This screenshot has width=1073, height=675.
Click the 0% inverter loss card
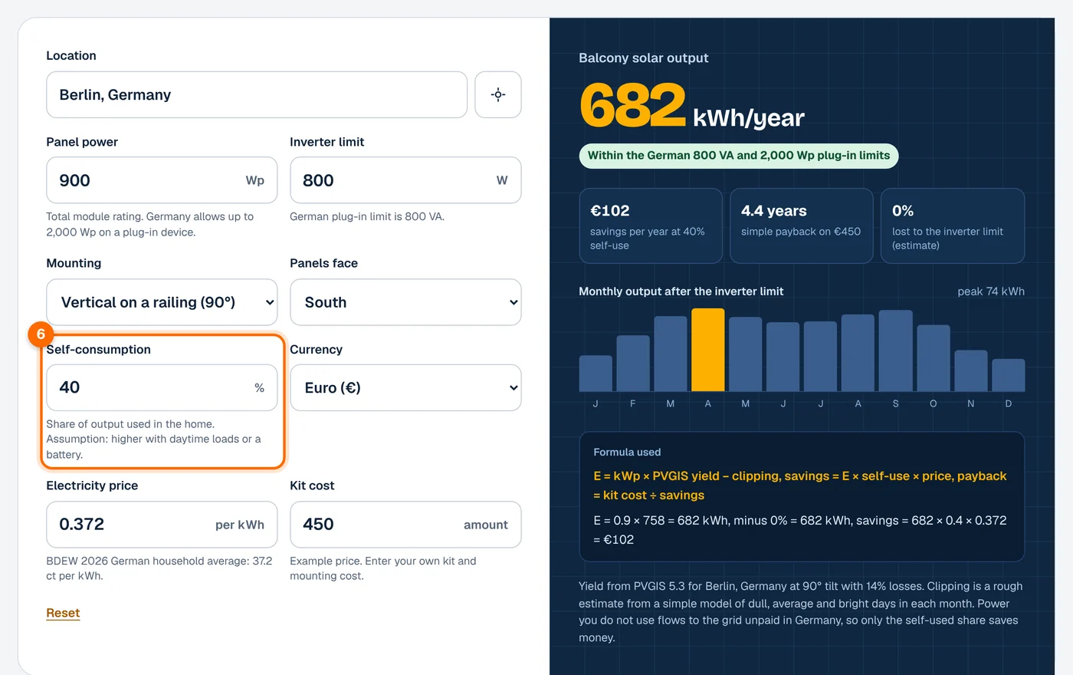[953, 226]
